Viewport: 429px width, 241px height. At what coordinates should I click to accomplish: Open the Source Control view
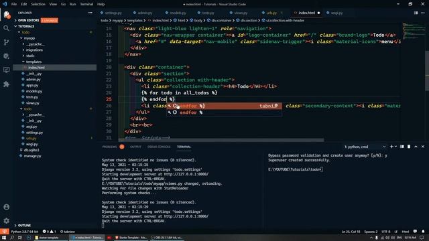point(6,42)
